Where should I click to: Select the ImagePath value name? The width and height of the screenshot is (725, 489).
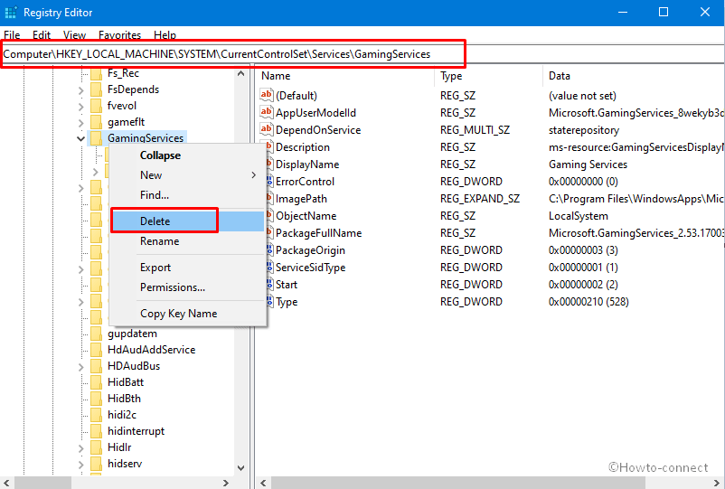pos(301,199)
